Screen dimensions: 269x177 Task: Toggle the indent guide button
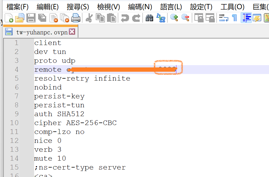coord(246,18)
